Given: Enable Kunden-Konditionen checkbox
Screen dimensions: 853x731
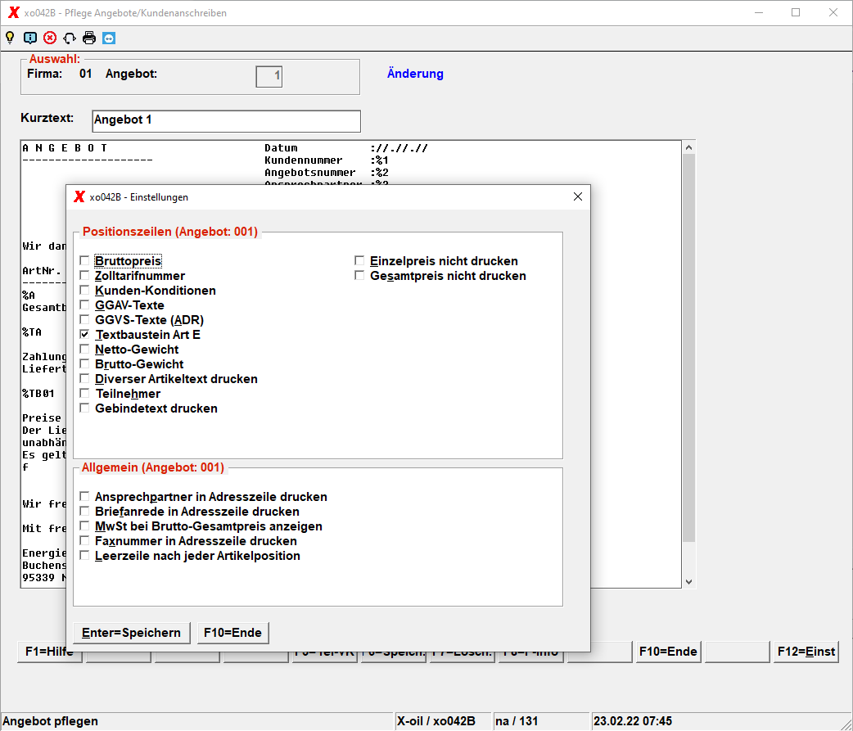Looking at the screenshot, I should tap(84, 291).
